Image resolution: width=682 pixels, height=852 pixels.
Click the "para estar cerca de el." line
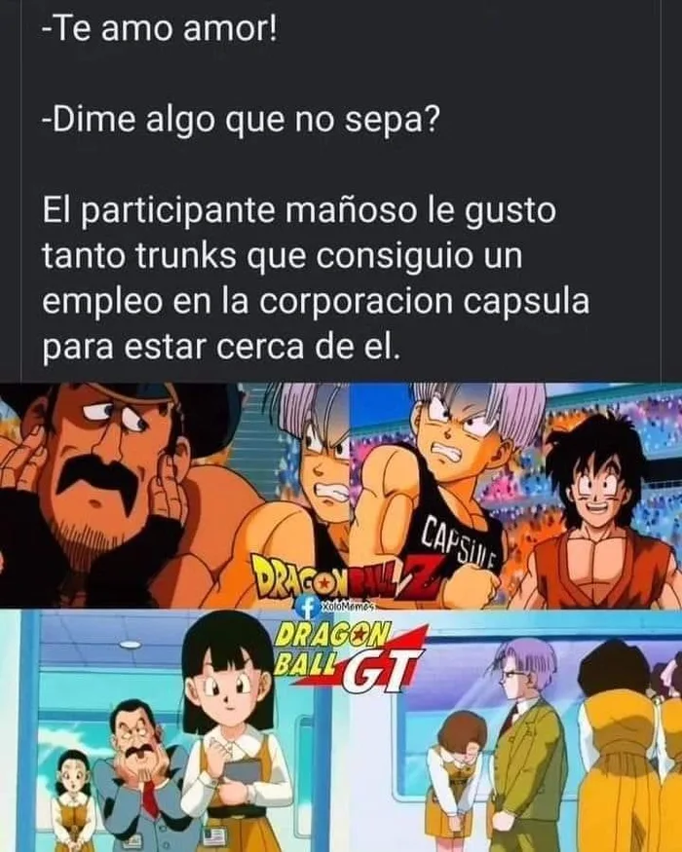click(x=221, y=347)
